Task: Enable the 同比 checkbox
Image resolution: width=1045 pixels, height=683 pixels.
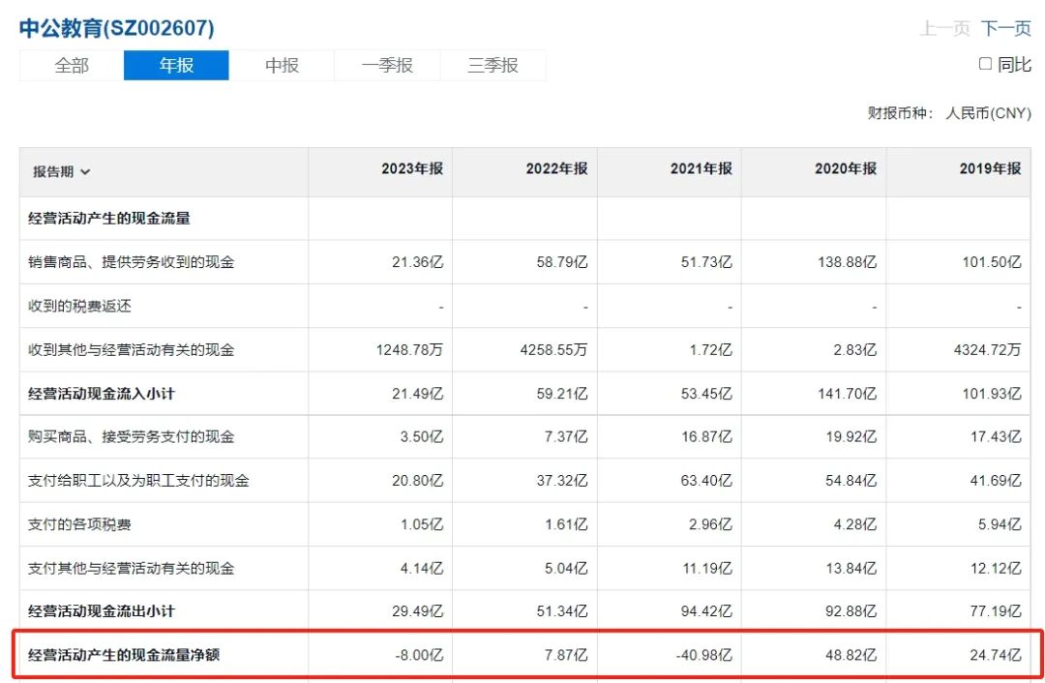Action: (x=985, y=63)
